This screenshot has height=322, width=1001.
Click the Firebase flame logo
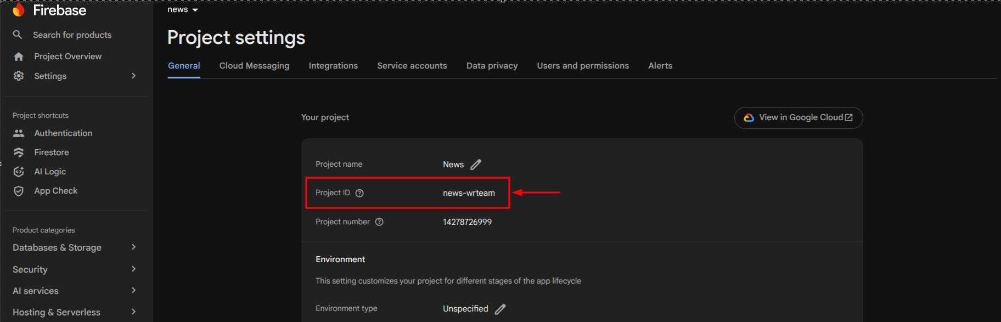[x=19, y=9]
